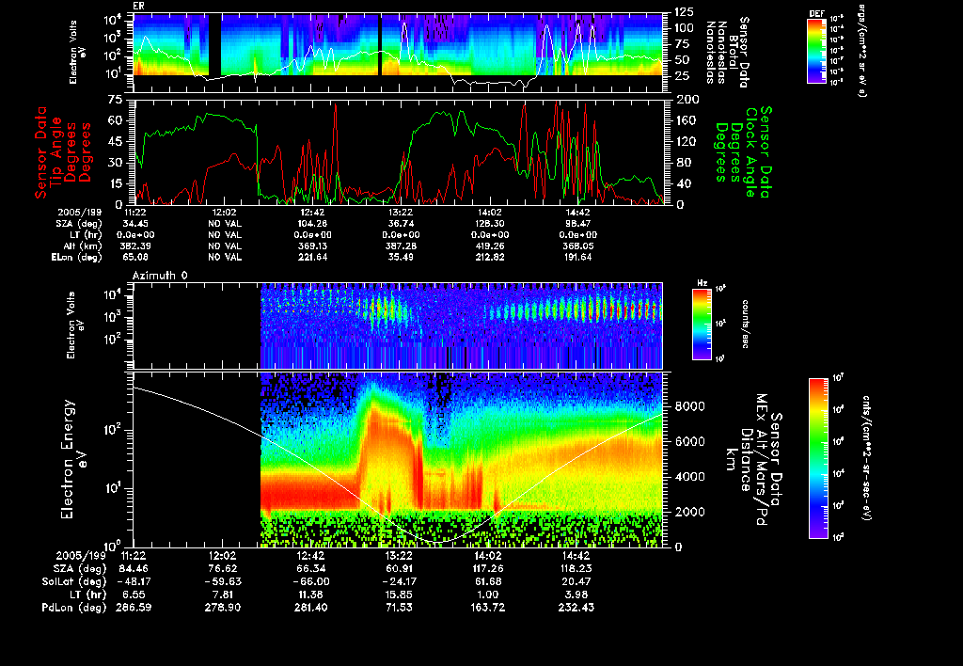This screenshot has height=666, width=963.
Task: Select PdLon value 163.72
Action: [488, 608]
